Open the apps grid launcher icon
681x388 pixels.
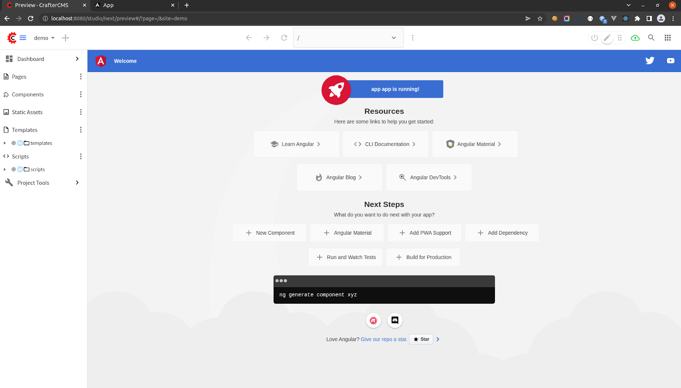pos(667,38)
